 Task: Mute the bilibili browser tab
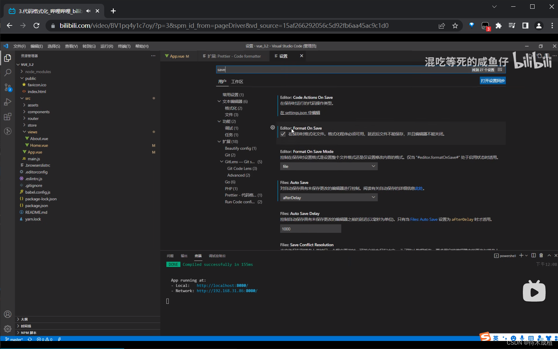(88, 11)
